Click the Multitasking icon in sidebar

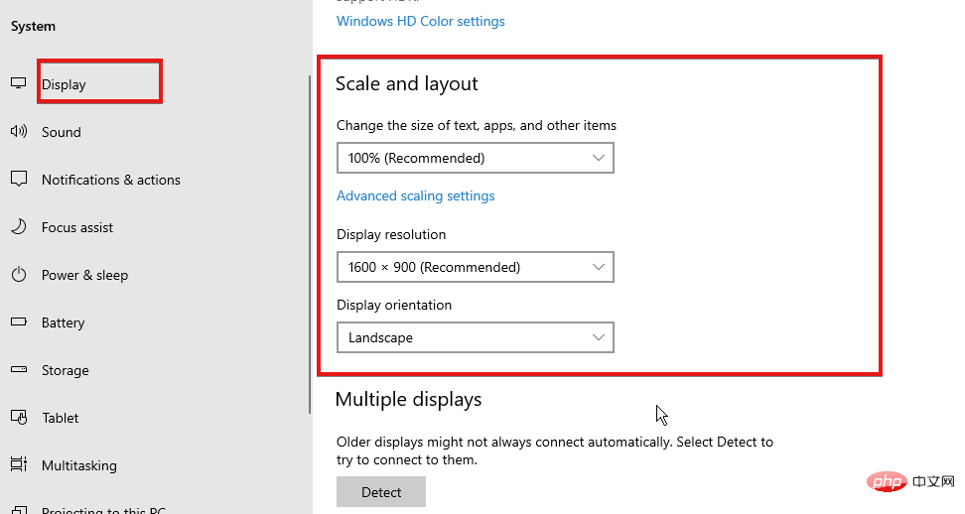(19, 464)
